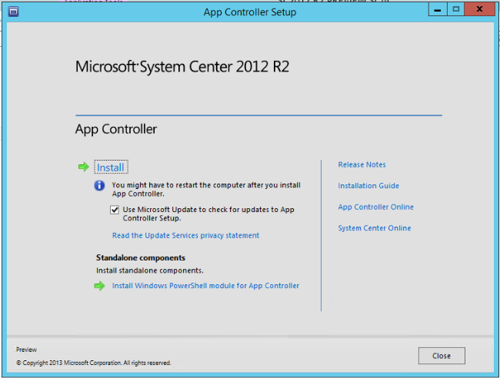
Task: Click the green arrow icon beside Install
Action: [83, 167]
